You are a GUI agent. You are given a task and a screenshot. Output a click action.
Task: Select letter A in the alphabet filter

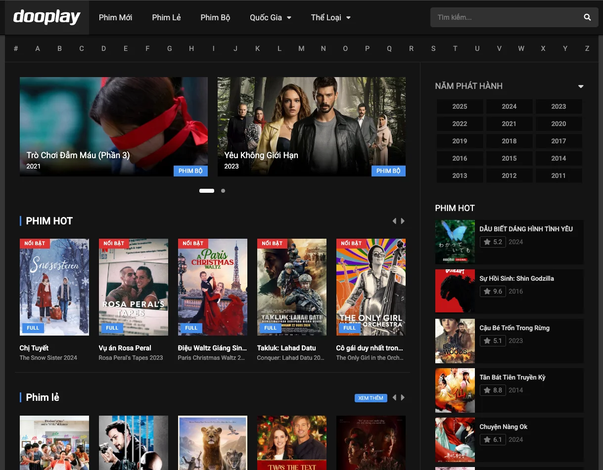(37, 48)
